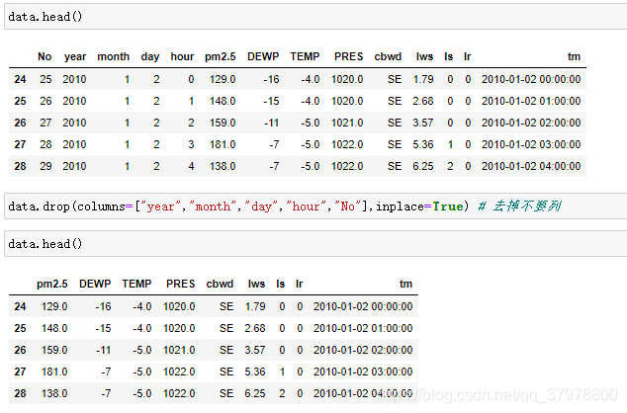Click the "month" string in drop cell
627x413 pixels.
click(x=214, y=206)
